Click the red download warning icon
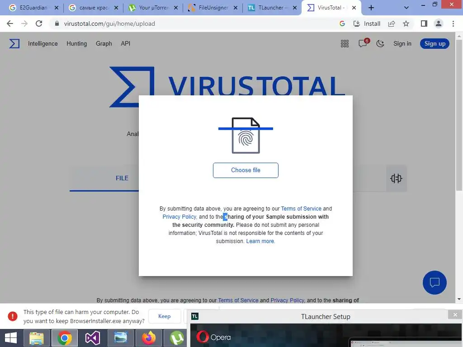The width and height of the screenshot is (463, 347). [x=12, y=316]
